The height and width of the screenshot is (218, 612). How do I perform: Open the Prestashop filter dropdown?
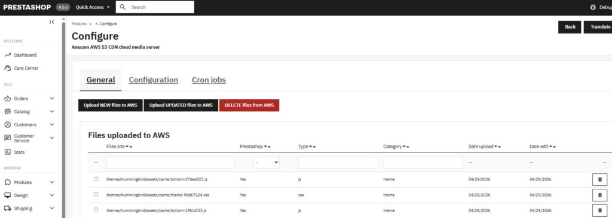[x=267, y=163]
